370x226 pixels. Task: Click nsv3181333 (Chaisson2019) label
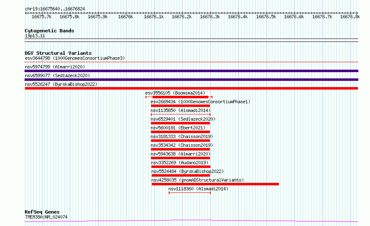[182, 136]
